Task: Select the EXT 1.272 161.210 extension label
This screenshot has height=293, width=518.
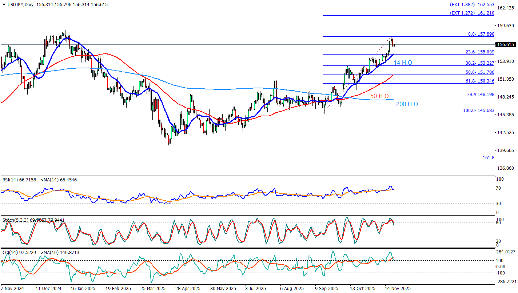Action: (x=472, y=13)
